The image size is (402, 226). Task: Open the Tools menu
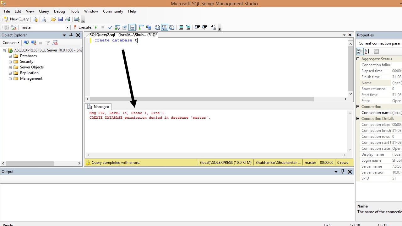coord(75,11)
